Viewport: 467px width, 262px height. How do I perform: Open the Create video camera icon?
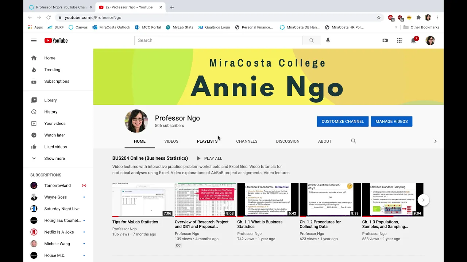pyautogui.click(x=385, y=40)
